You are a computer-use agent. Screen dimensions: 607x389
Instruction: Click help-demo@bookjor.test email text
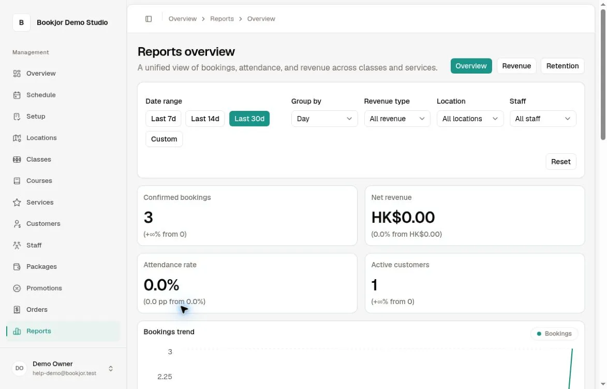point(64,373)
